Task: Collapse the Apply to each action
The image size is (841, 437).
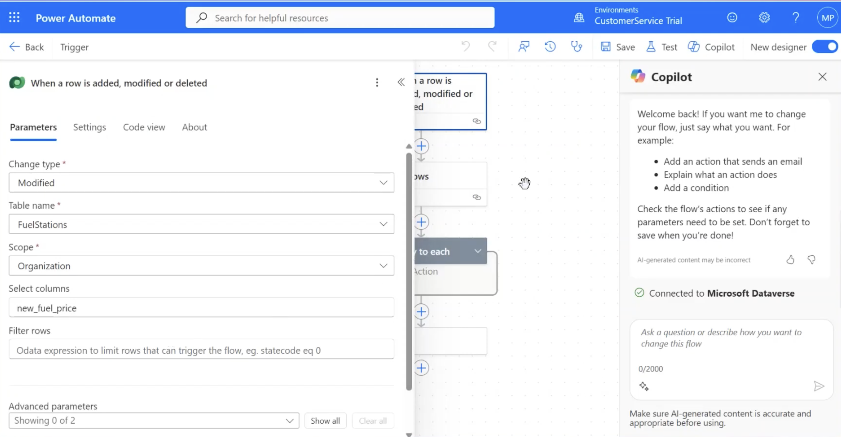Action: click(478, 251)
